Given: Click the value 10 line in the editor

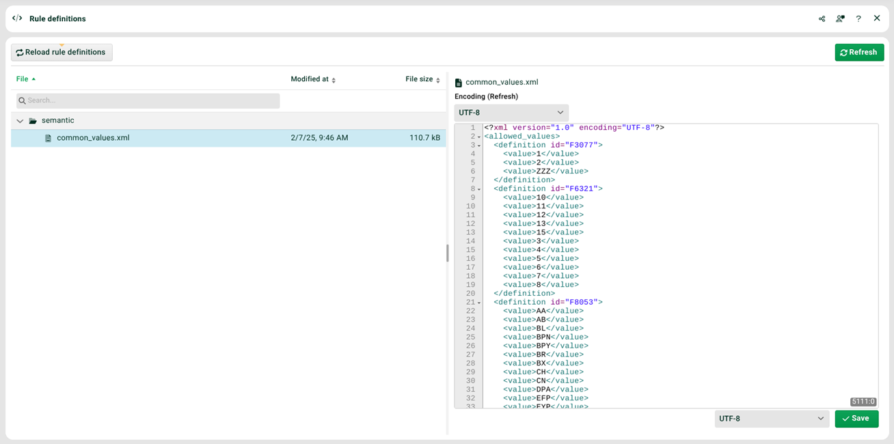Looking at the screenshot, I should pos(543,198).
